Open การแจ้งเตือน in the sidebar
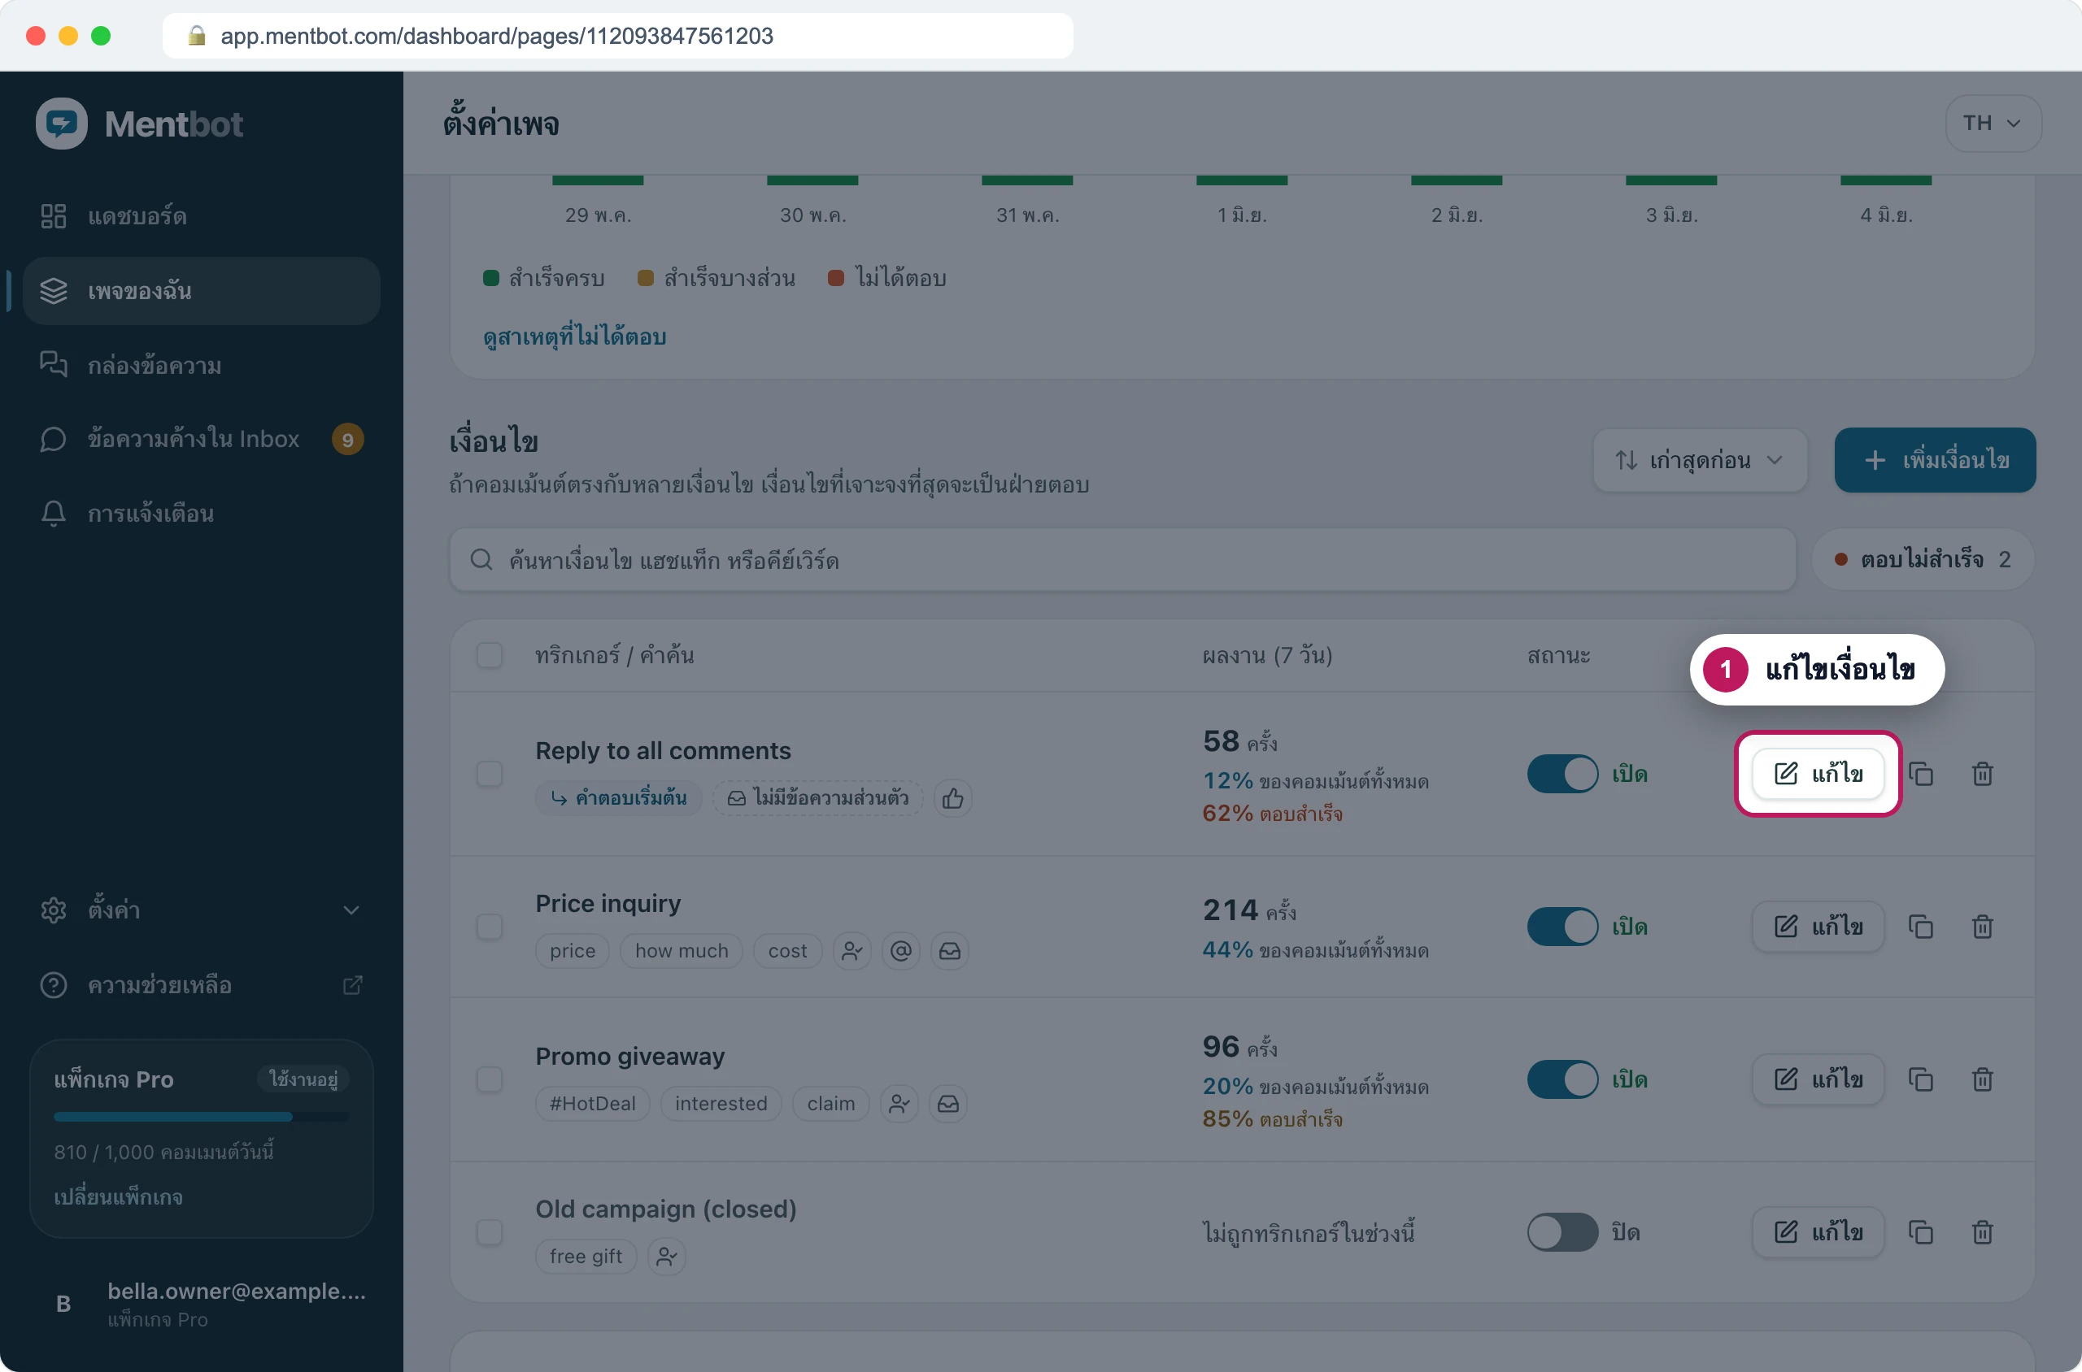 coord(202,514)
